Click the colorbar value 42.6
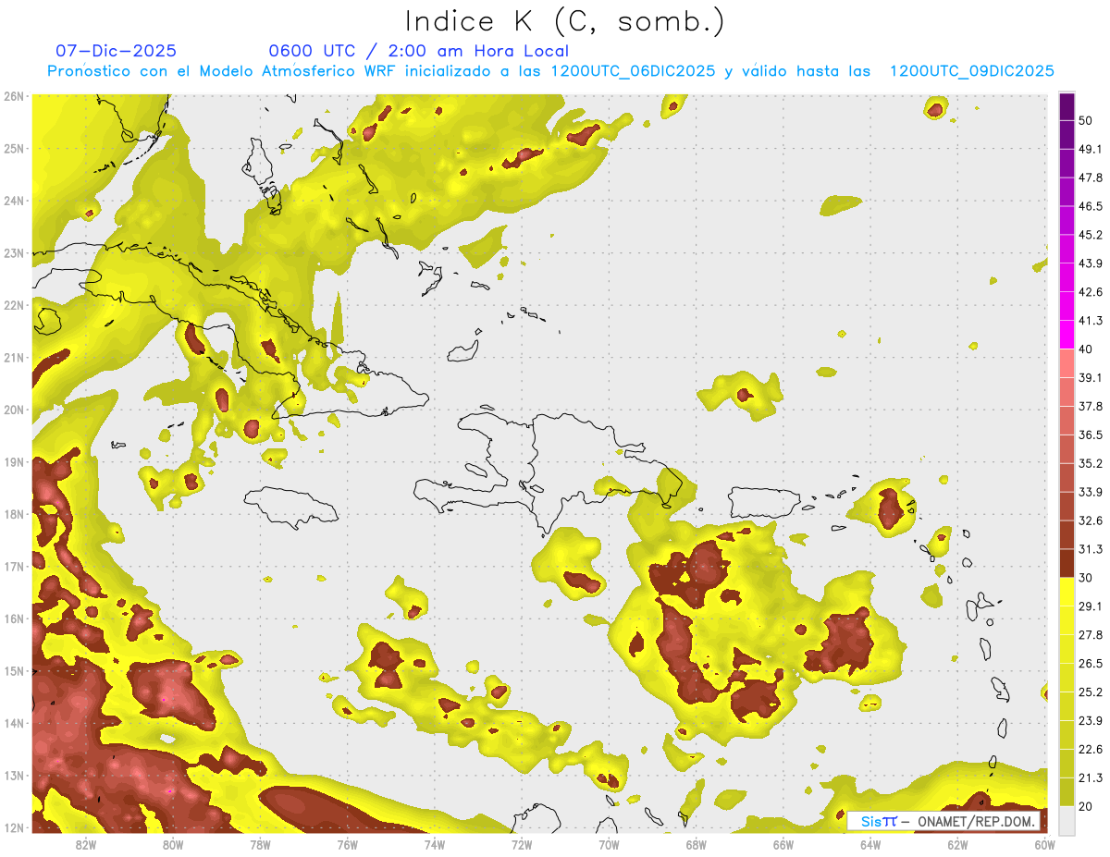This screenshot has width=1110, height=857. tap(1091, 292)
